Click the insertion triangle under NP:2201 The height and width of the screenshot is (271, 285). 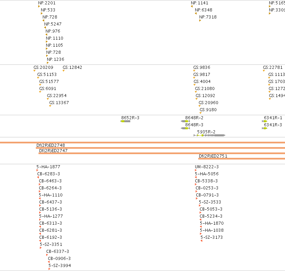pos(39,6)
